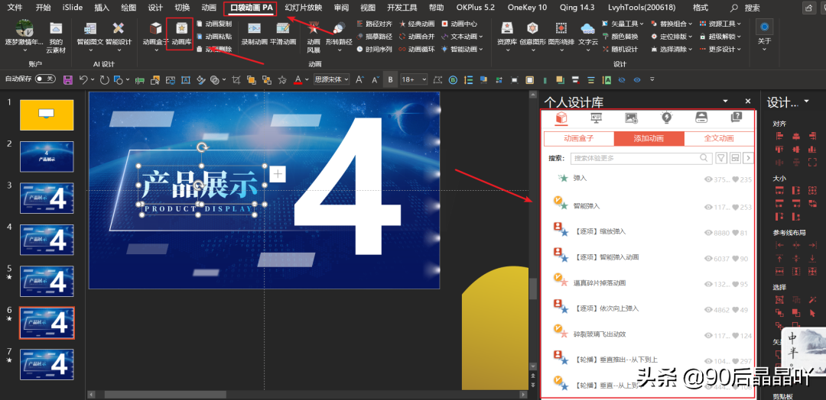Image resolution: width=826 pixels, height=400 pixels.
Task: Switch to the 幻灯片放映 tab
Action: pos(304,8)
